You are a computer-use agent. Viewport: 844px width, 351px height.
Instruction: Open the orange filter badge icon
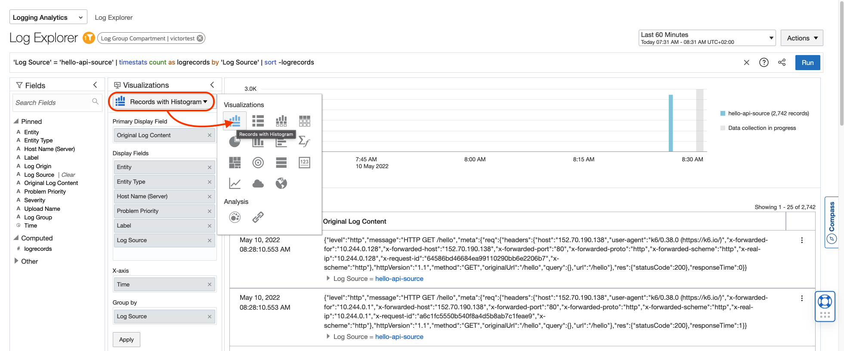(89, 38)
